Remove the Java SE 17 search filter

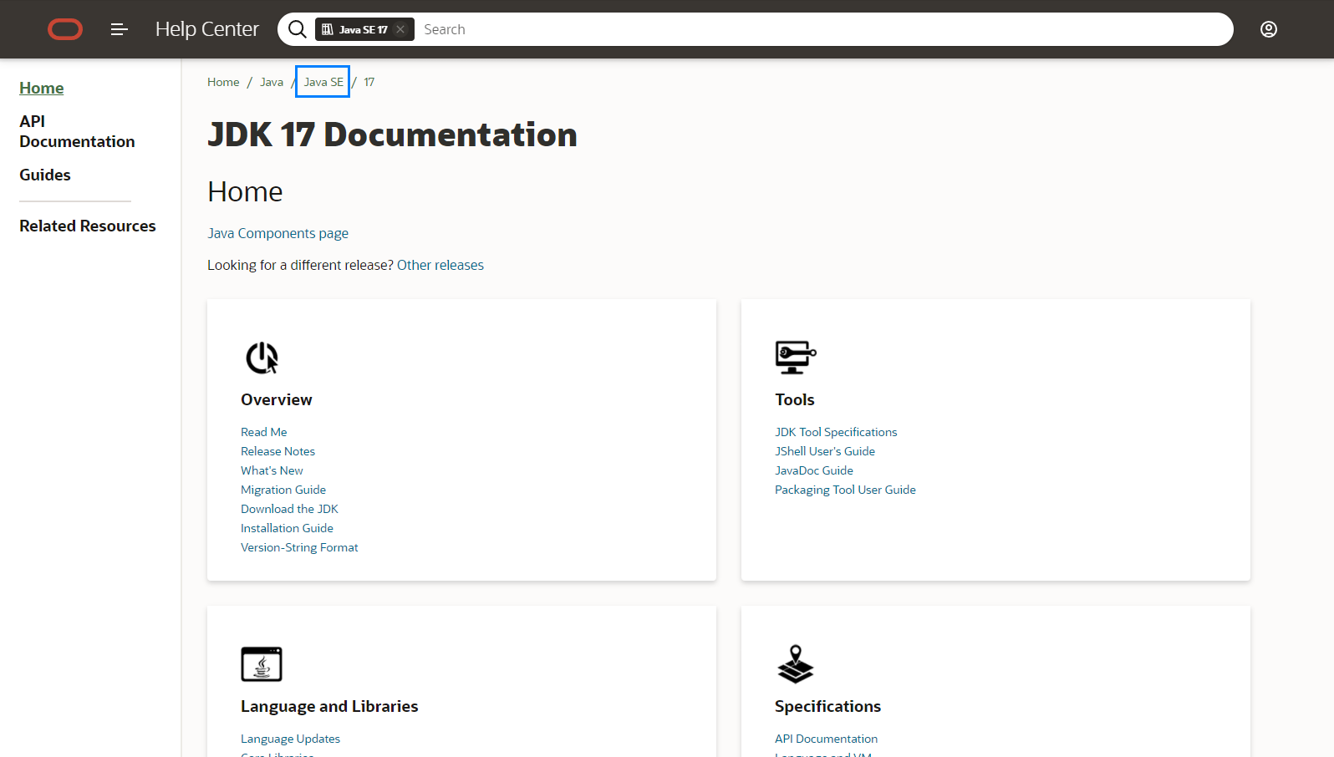[400, 29]
